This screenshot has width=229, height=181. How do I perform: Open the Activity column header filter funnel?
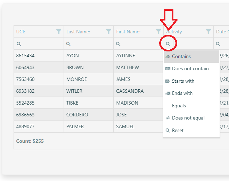click(208, 32)
